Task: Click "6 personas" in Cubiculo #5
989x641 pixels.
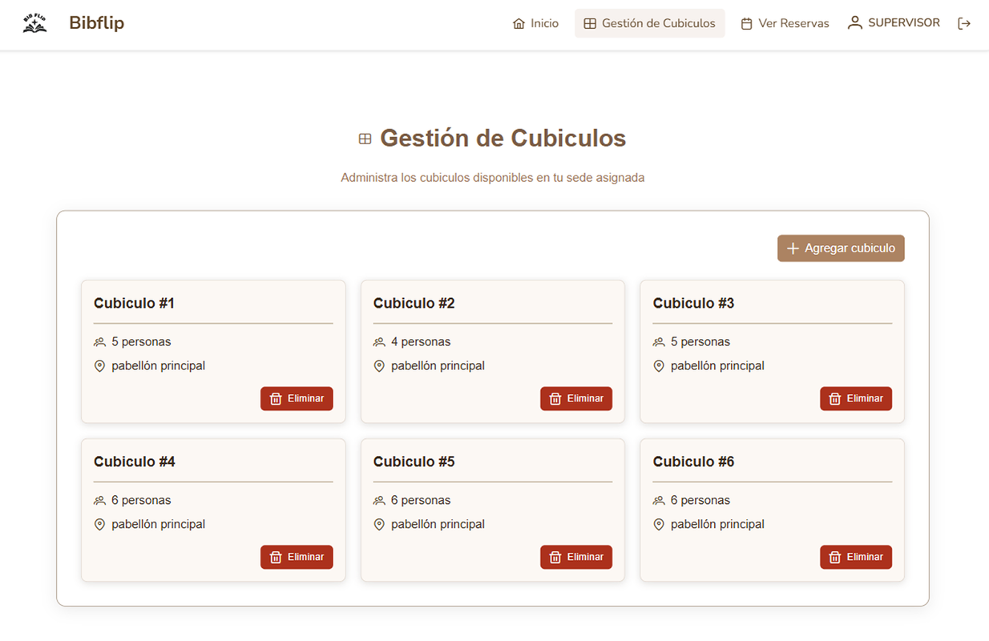Action: point(421,501)
